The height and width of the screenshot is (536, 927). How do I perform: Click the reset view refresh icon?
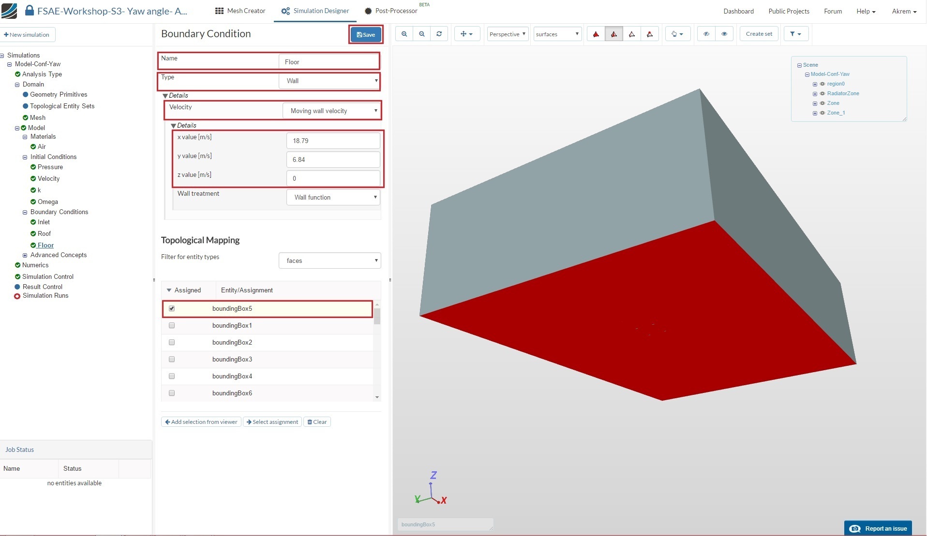[x=439, y=34]
